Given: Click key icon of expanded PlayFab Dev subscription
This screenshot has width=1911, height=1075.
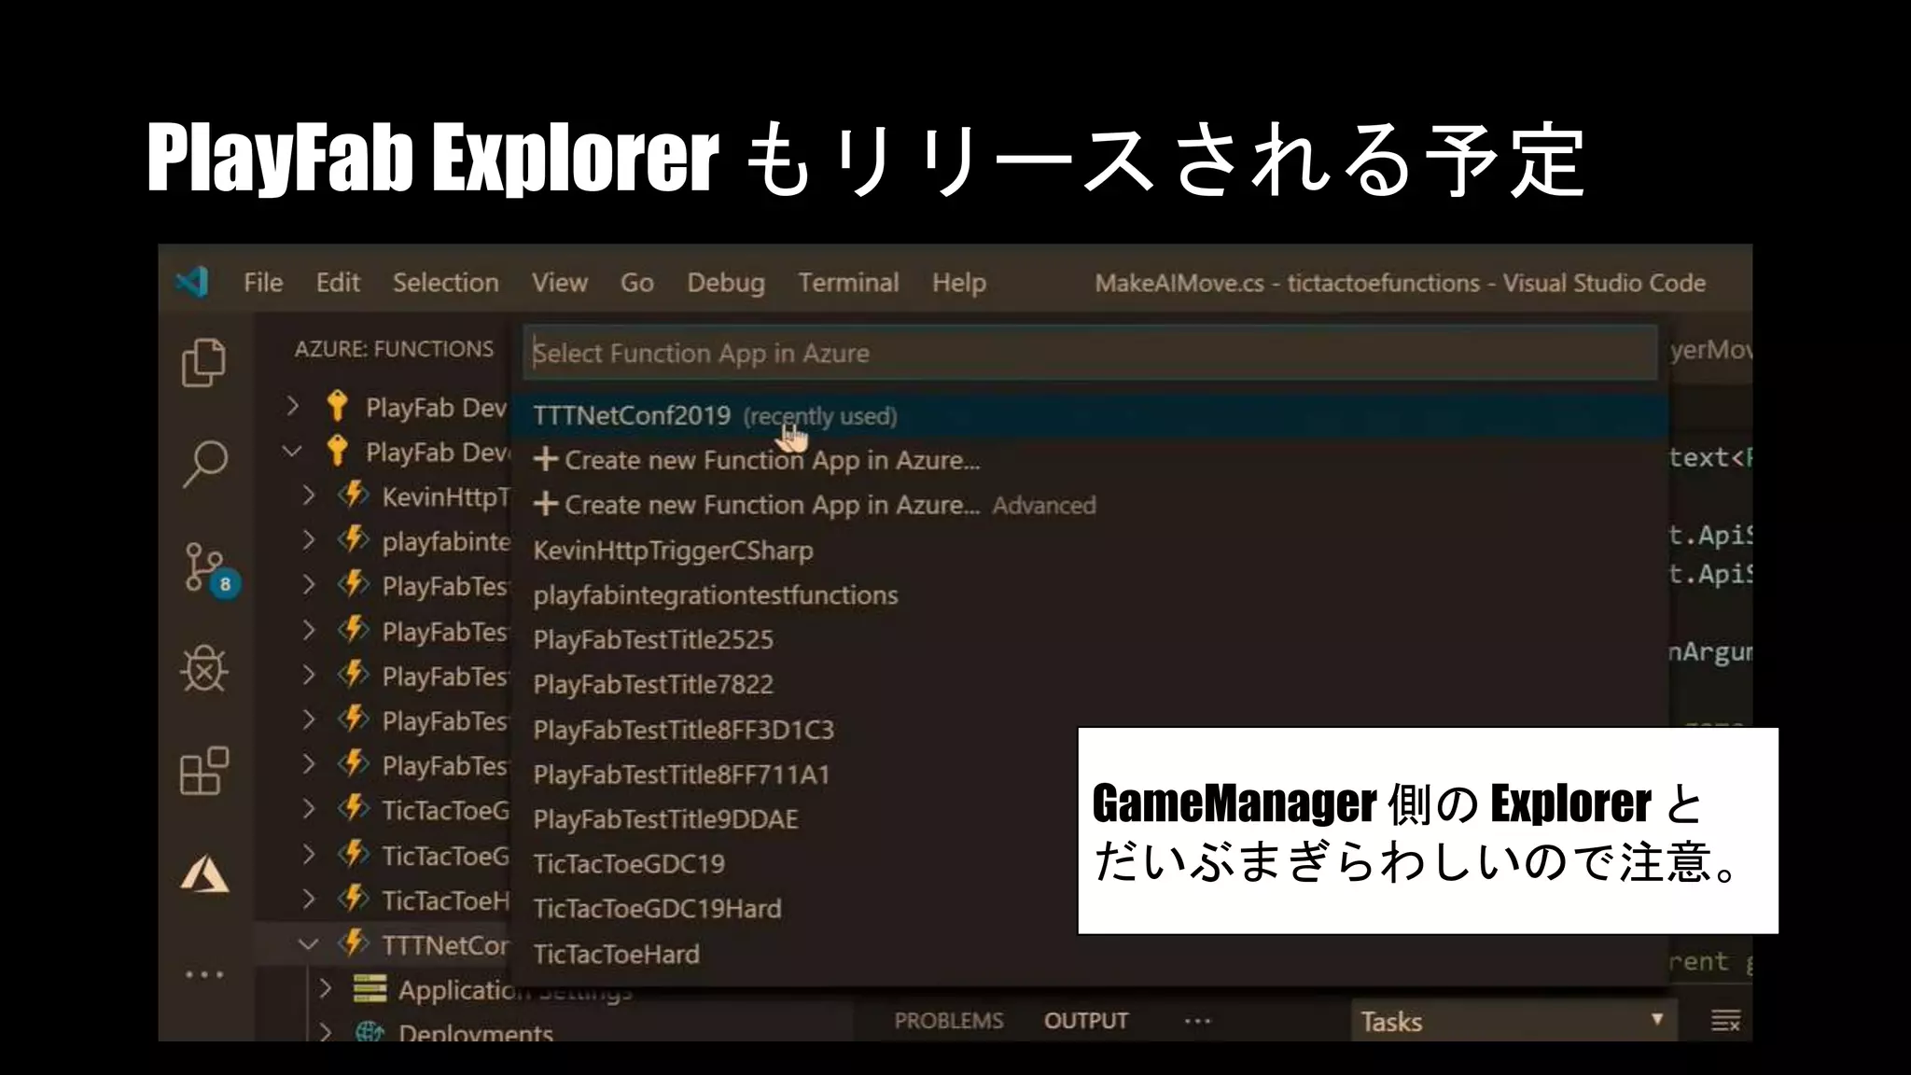Looking at the screenshot, I should (x=338, y=452).
